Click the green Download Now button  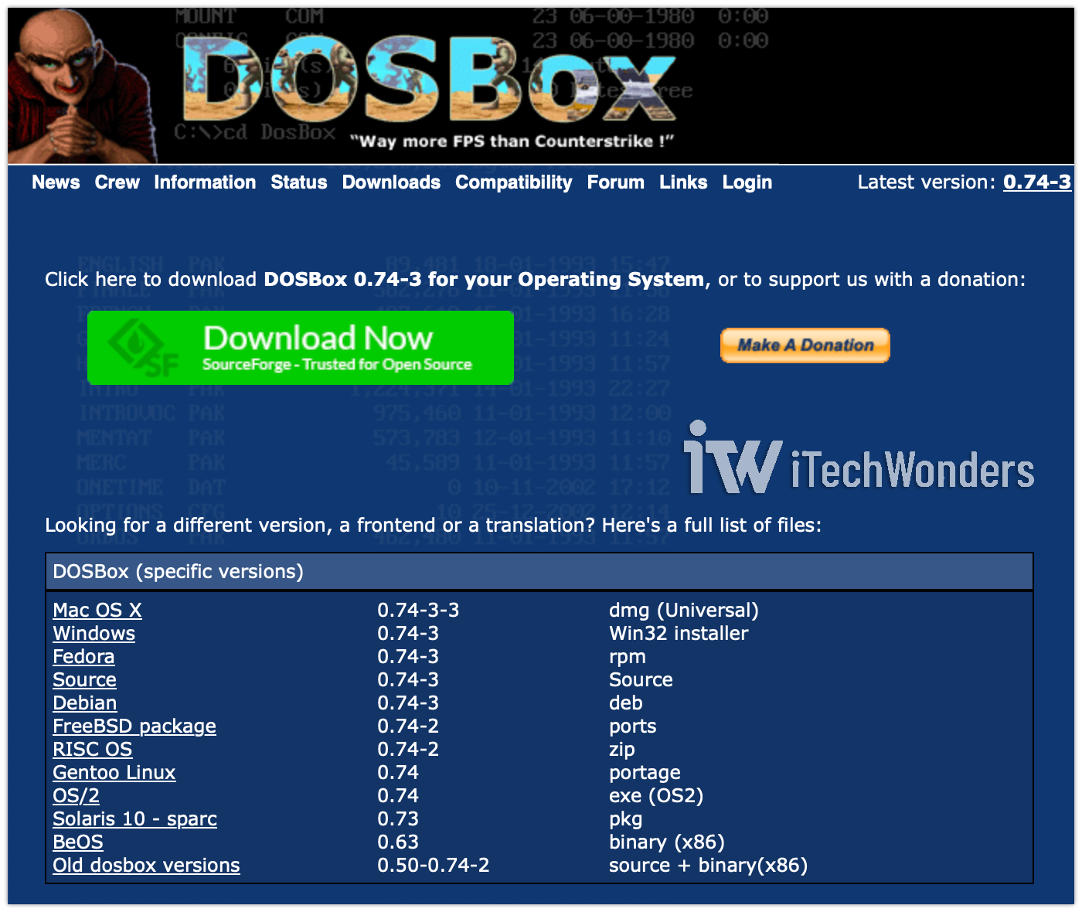301,348
